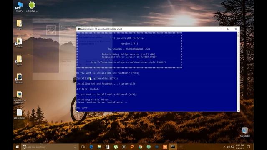Viewport: 267px width, 150px height.
Task: Click the console's vertical scrollbar track
Action: [x=238, y=71]
